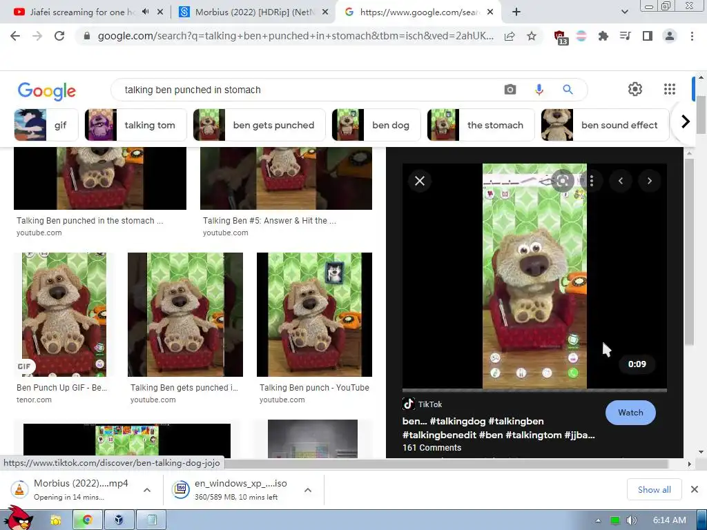Filter images by ben dog chip

pyautogui.click(x=376, y=125)
